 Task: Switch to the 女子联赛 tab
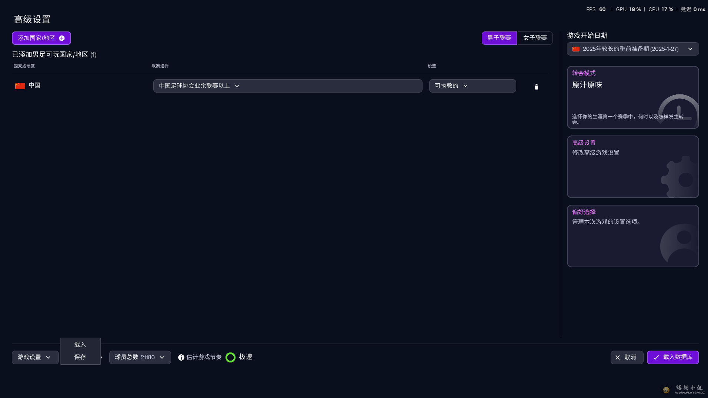pos(535,38)
